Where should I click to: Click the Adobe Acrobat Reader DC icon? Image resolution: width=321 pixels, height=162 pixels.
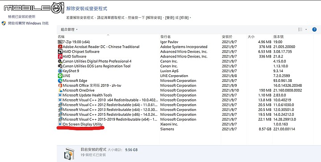(x=60, y=47)
